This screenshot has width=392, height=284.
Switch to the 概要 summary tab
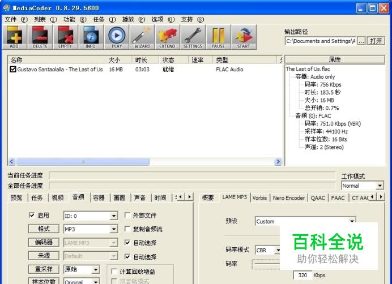208,198
